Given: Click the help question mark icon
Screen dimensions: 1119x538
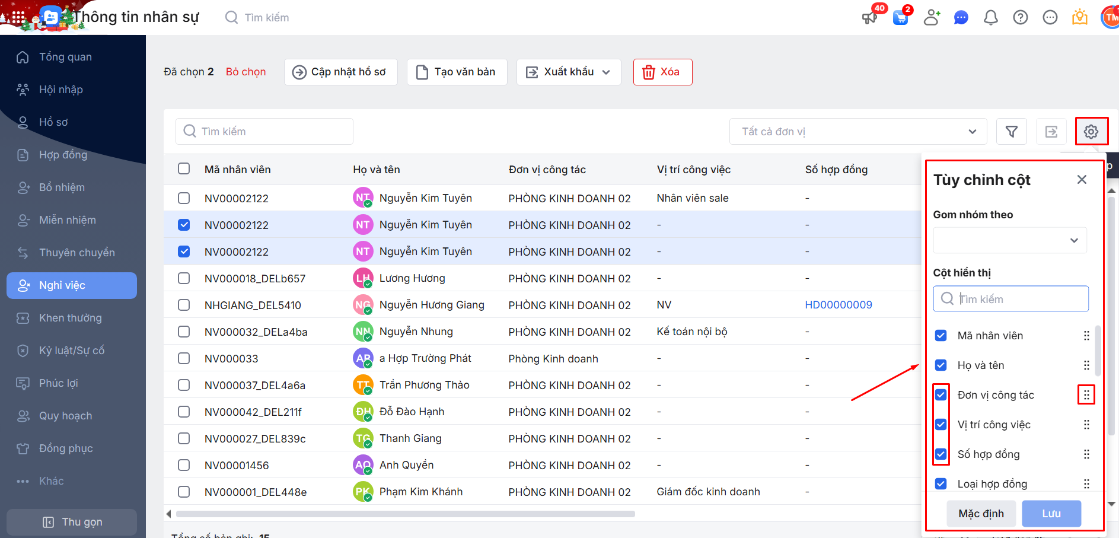Looking at the screenshot, I should [1020, 18].
